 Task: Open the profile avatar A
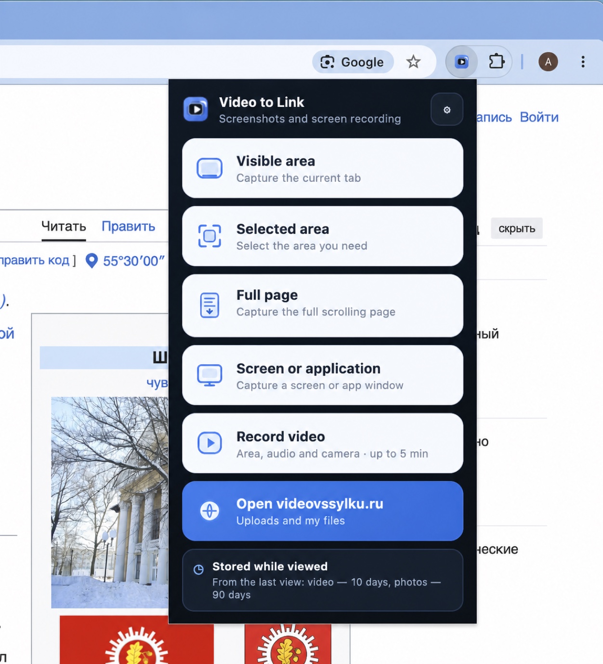click(x=548, y=62)
